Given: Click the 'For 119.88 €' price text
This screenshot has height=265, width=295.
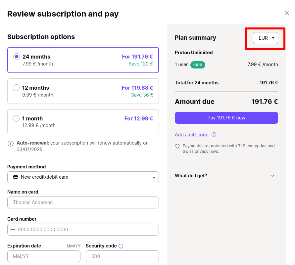Looking at the screenshot, I should tap(137, 88).
